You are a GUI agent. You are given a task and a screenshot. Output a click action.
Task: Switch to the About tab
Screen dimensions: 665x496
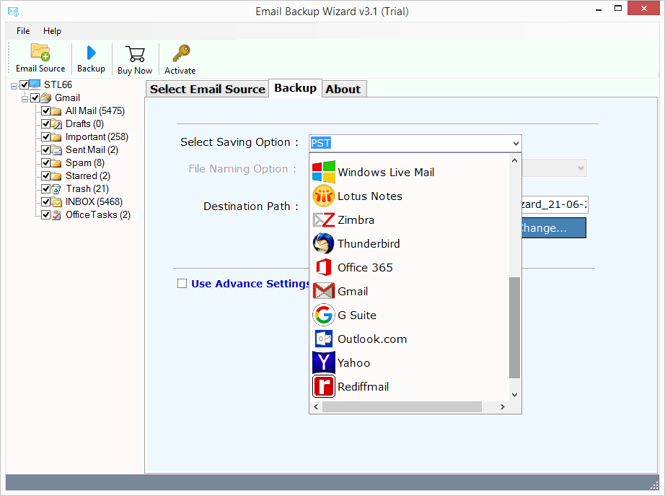343,90
